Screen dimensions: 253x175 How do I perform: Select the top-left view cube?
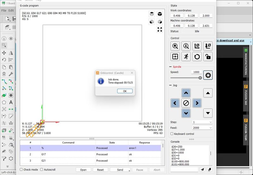click(x=152, y=14)
